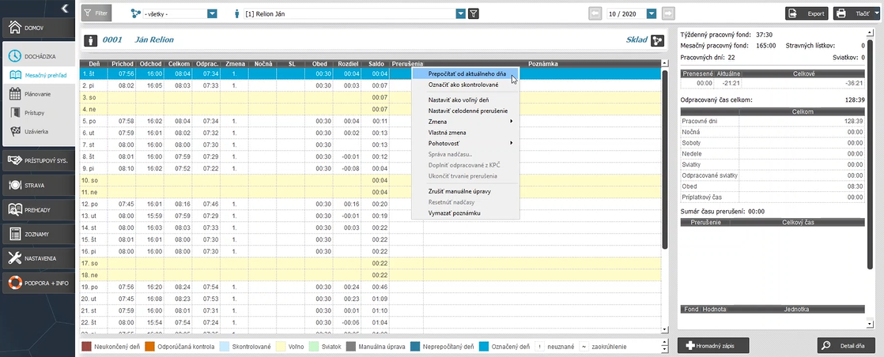Open the DOCHÁDZKA attendance section
The image size is (884, 357).
tap(38, 56)
